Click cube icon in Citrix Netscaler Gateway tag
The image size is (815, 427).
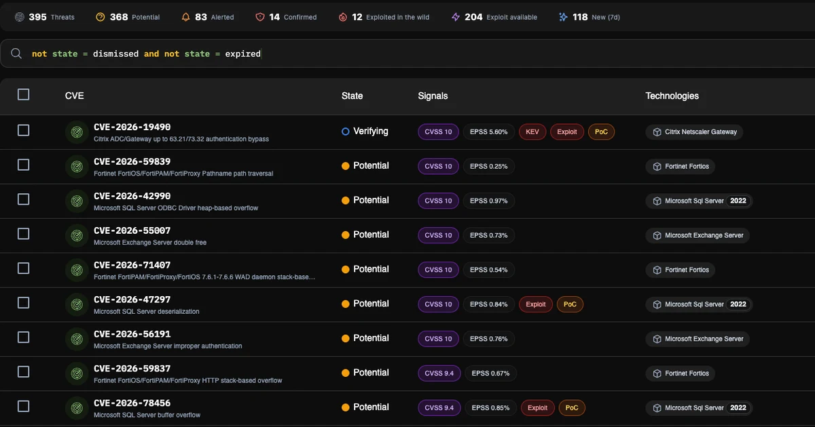tap(657, 132)
